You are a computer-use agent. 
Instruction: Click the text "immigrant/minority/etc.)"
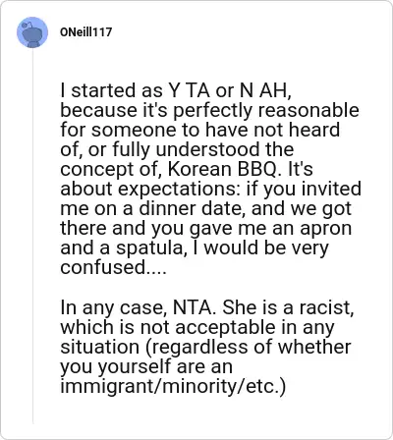(x=173, y=386)
